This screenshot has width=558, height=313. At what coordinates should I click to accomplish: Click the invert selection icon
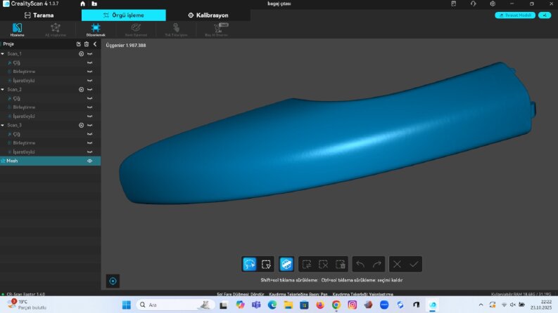307,264
